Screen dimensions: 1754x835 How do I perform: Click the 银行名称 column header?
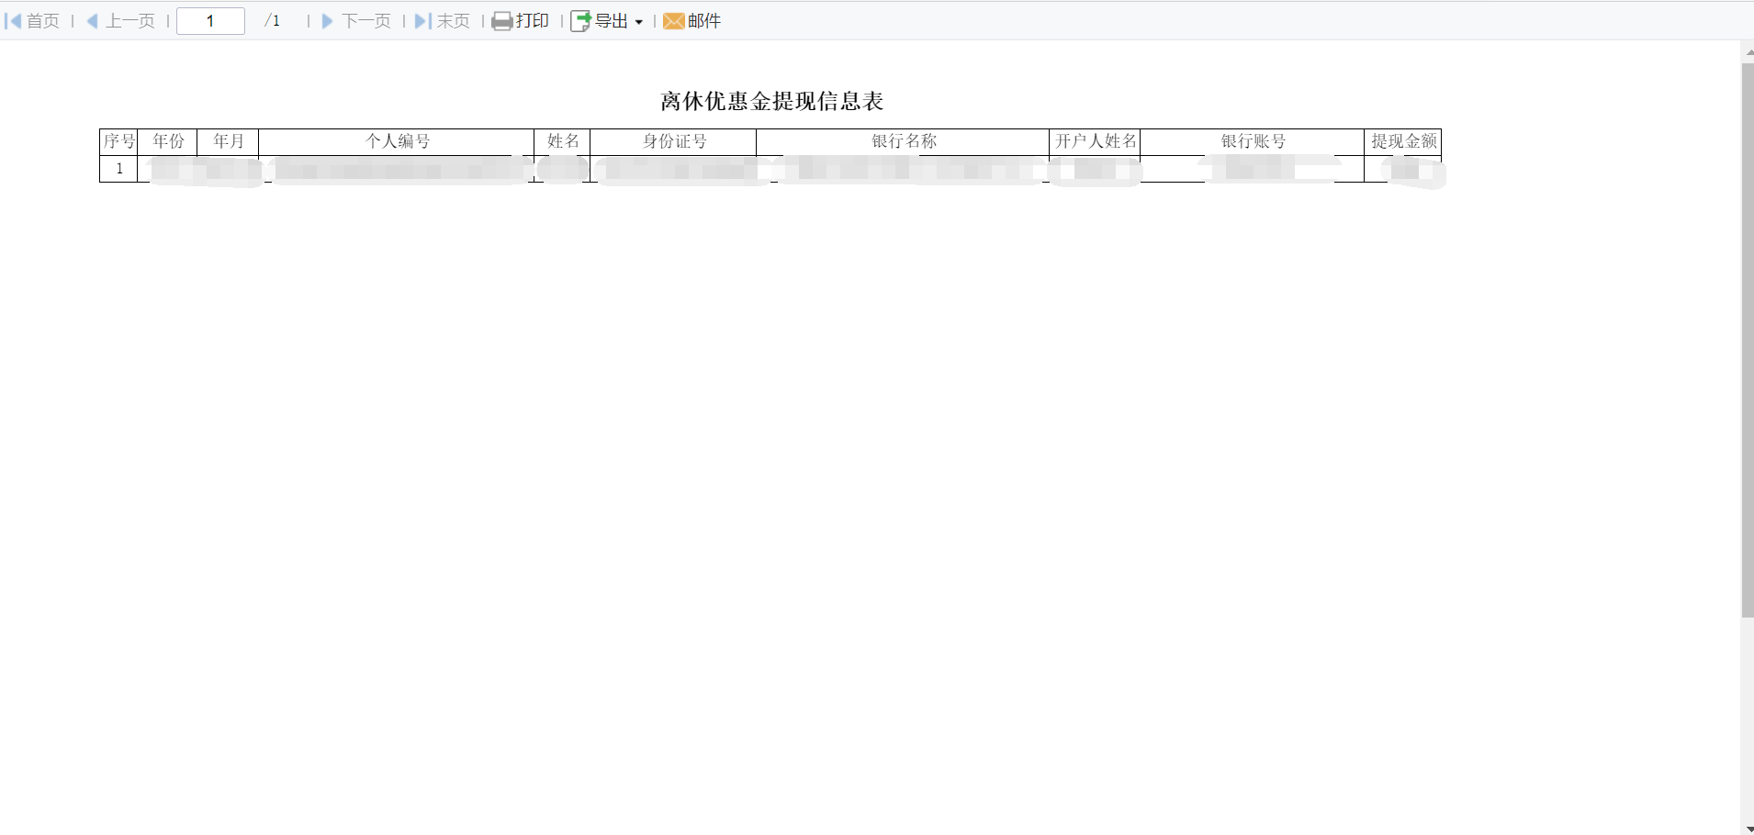904,141
